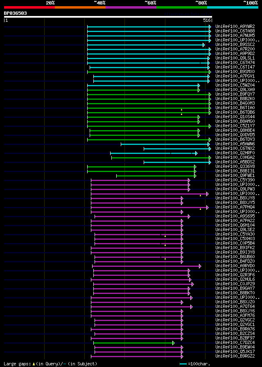Open the UniRef100_C0JP29 hit label
Image resolution: width=262 pixels, height=367 pixels.
(x=235, y=284)
